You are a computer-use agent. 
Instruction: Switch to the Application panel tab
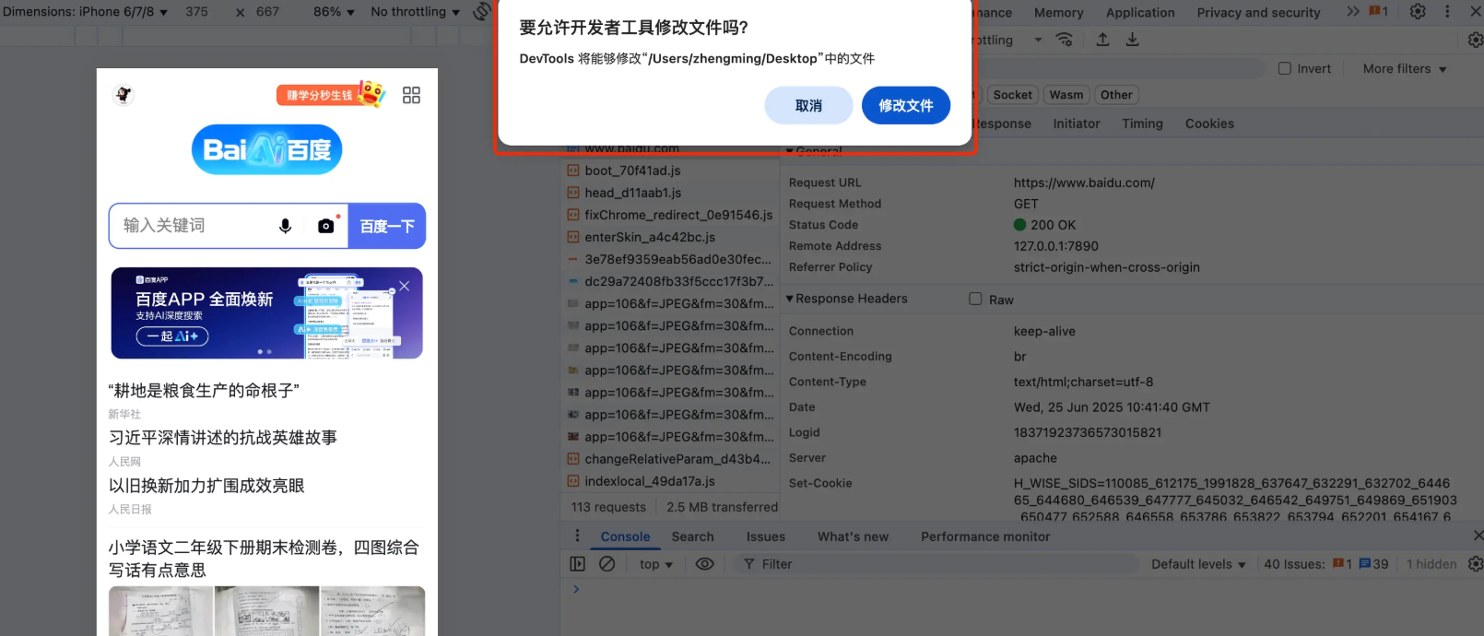1140,13
